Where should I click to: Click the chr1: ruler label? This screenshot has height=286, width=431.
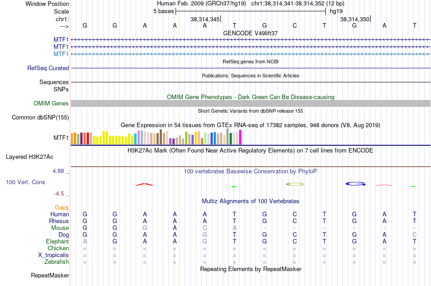(63, 19)
